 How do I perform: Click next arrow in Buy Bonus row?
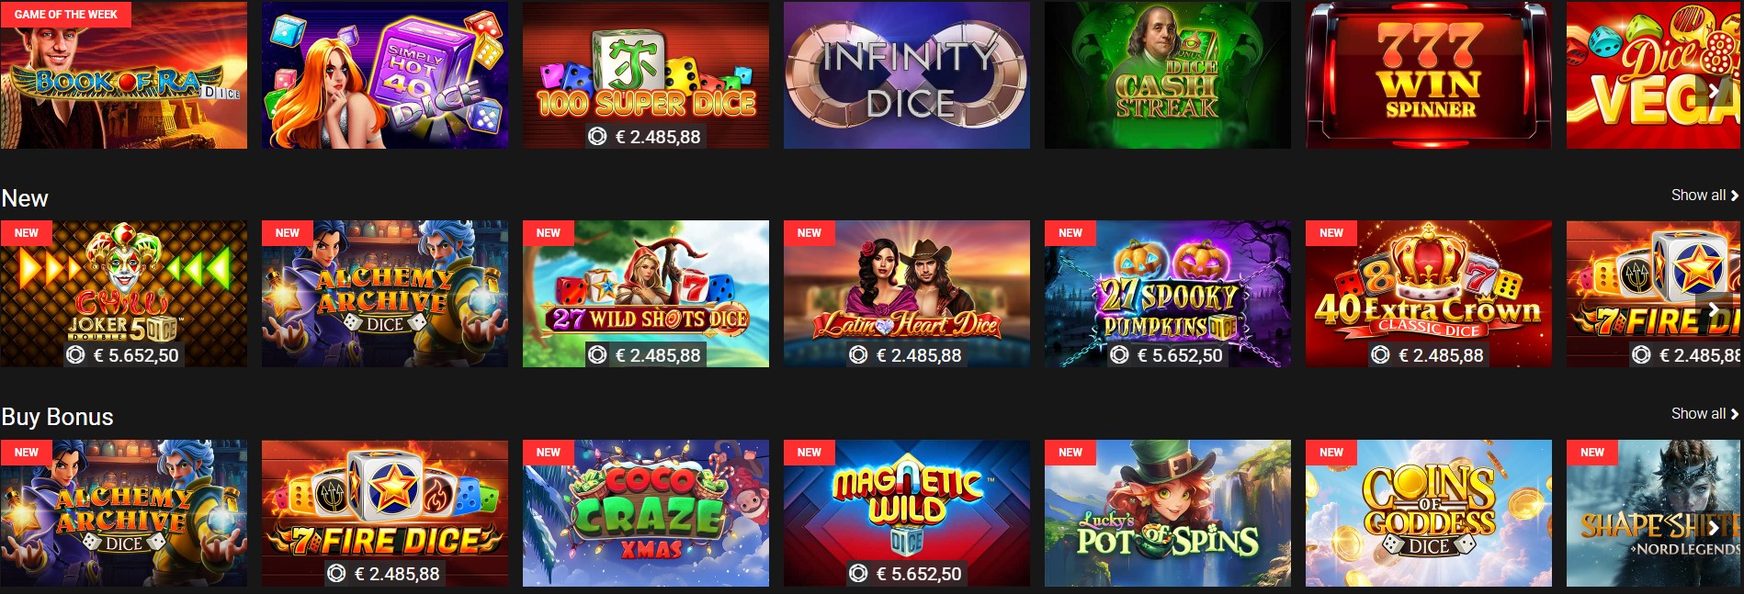(1715, 528)
